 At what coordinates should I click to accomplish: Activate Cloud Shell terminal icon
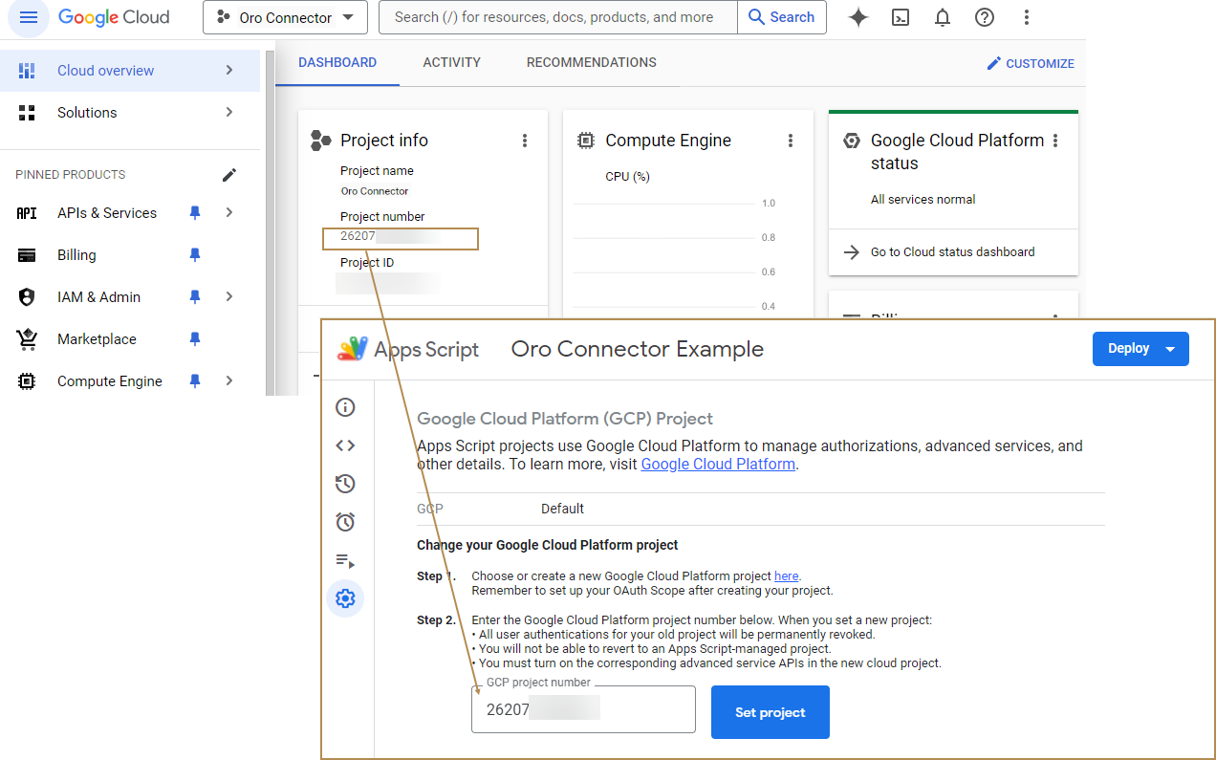pos(901,17)
